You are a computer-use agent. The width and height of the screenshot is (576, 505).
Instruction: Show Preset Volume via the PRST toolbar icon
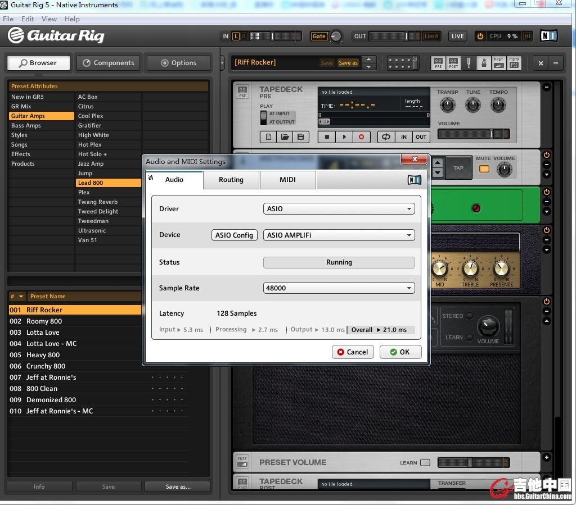point(498,63)
